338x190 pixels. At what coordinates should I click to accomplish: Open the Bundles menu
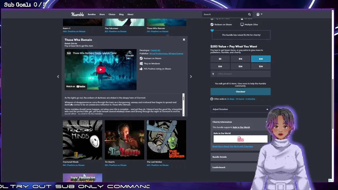pyautogui.click(x=92, y=14)
